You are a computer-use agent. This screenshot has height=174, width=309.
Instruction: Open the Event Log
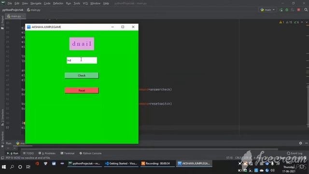tap(295, 153)
